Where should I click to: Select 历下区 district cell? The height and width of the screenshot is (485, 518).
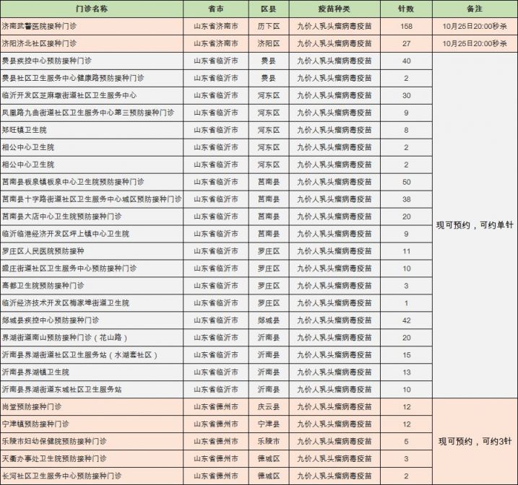[269, 27]
